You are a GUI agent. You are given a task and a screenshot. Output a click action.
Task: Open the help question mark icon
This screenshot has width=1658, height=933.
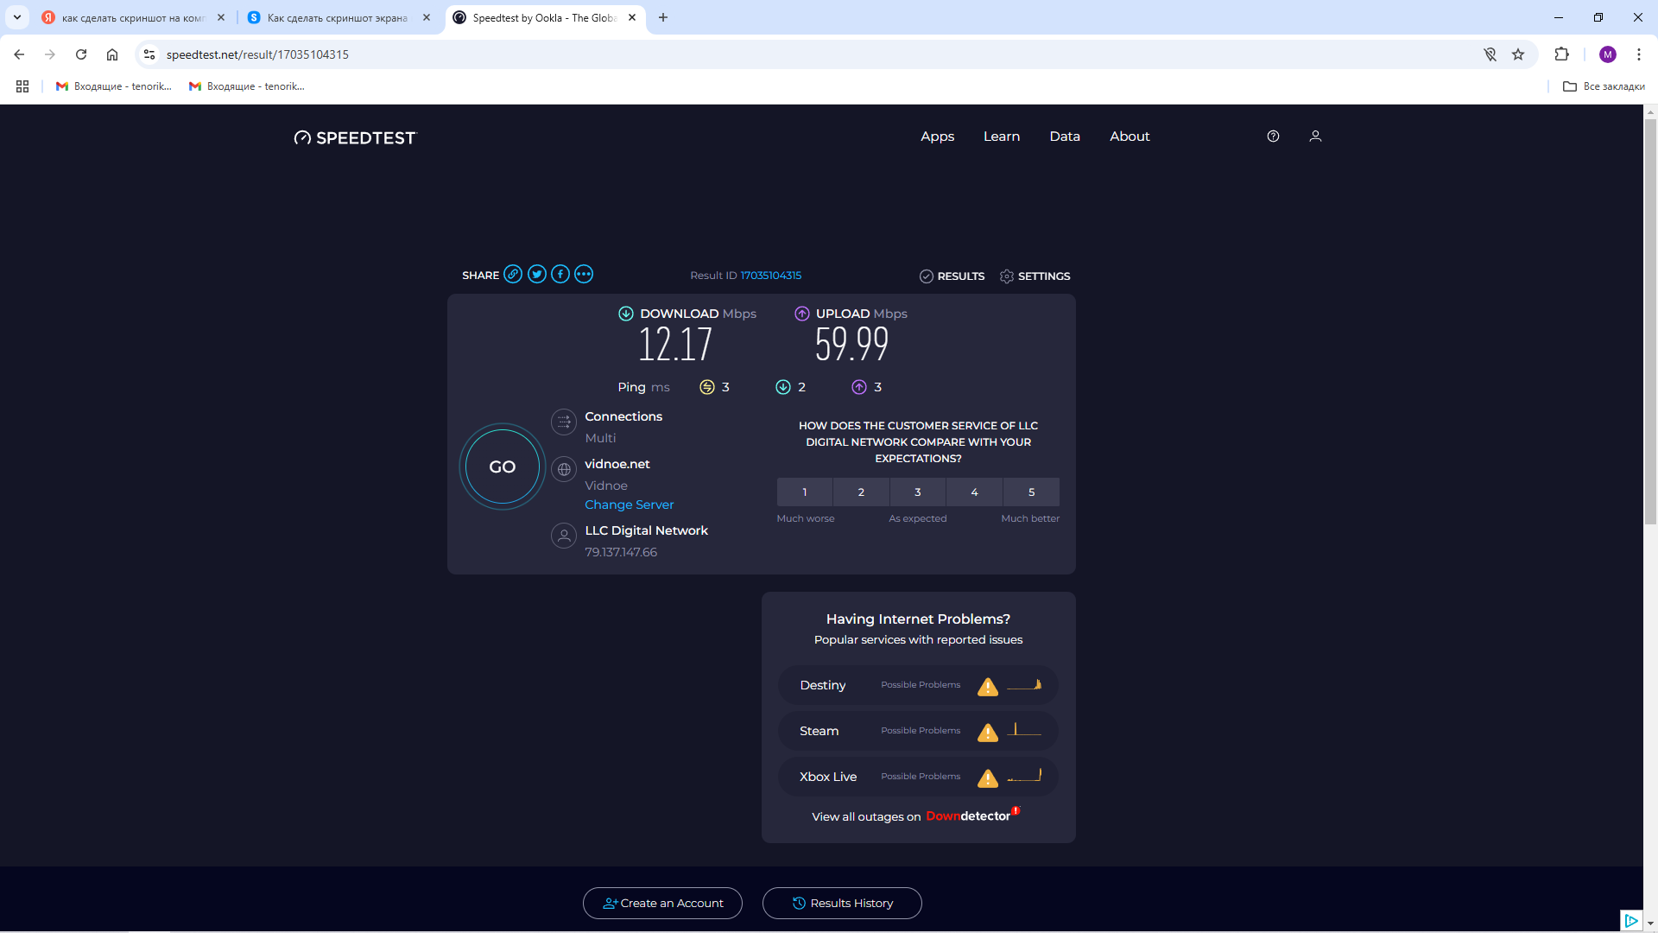pos(1273,136)
